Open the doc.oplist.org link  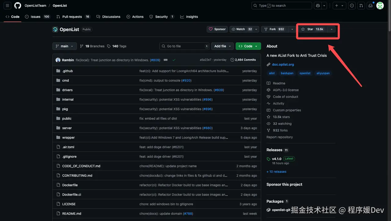[283, 65]
